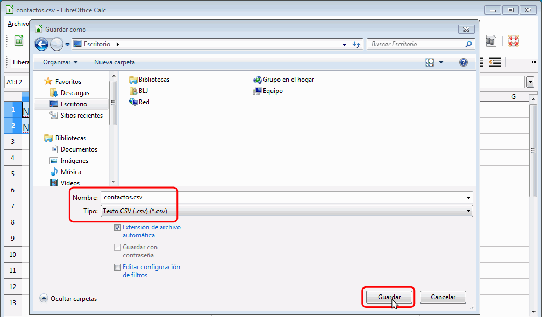Open help with the question mark icon
The height and width of the screenshot is (317, 542).
(463, 62)
